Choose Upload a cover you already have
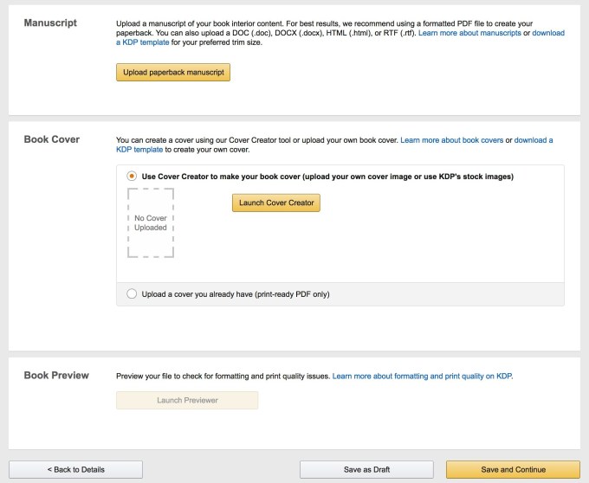 pyautogui.click(x=132, y=293)
